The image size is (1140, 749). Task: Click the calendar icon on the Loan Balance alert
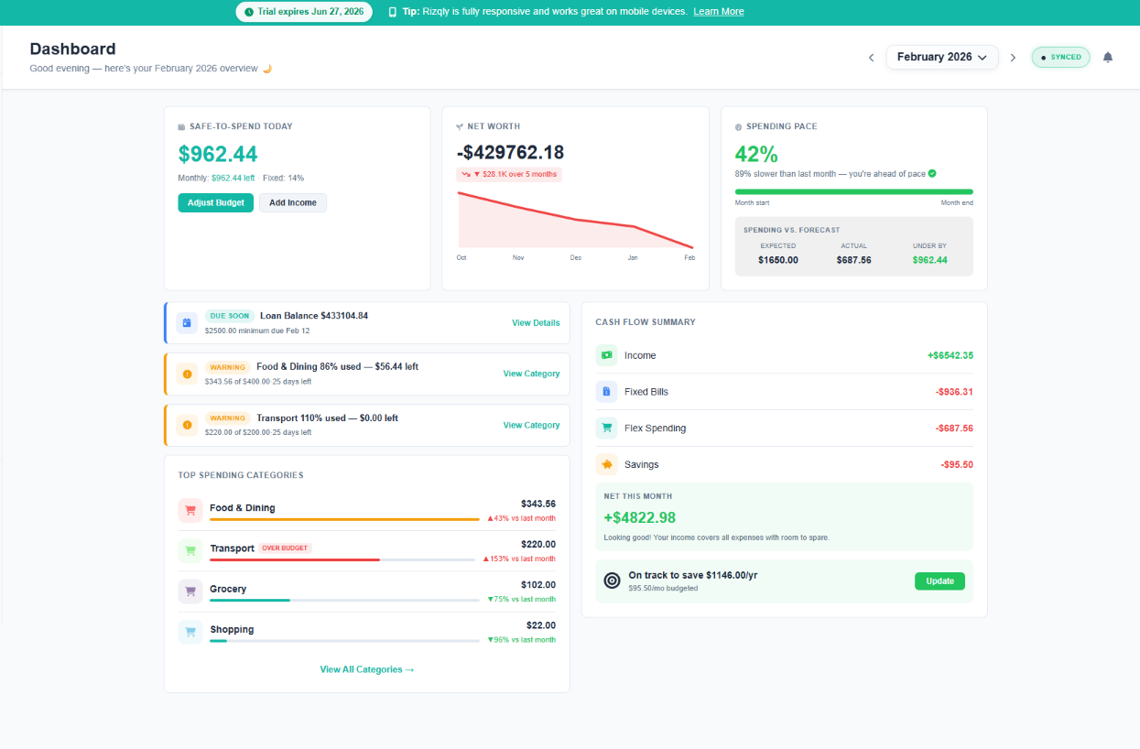point(187,322)
